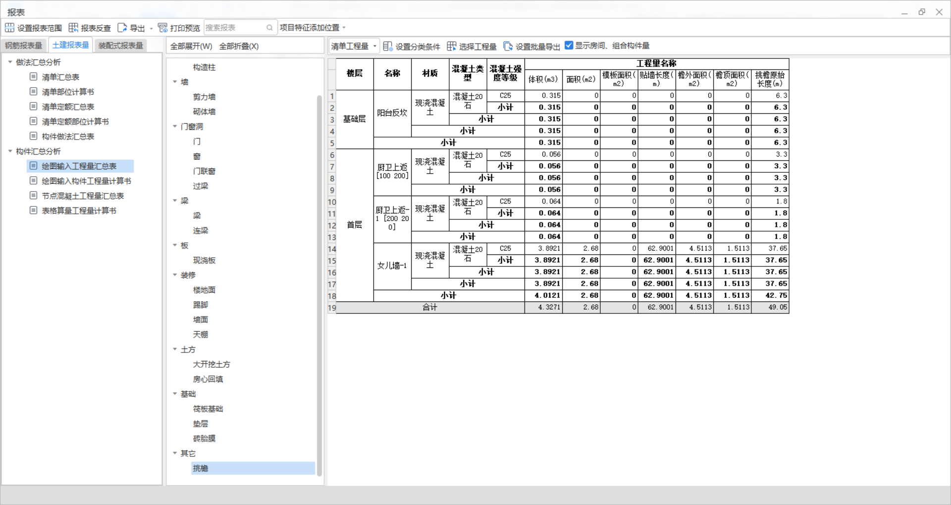Click the document icon beside 清单定额汇总表
This screenshot has height=505, width=951.
tap(33, 106)
